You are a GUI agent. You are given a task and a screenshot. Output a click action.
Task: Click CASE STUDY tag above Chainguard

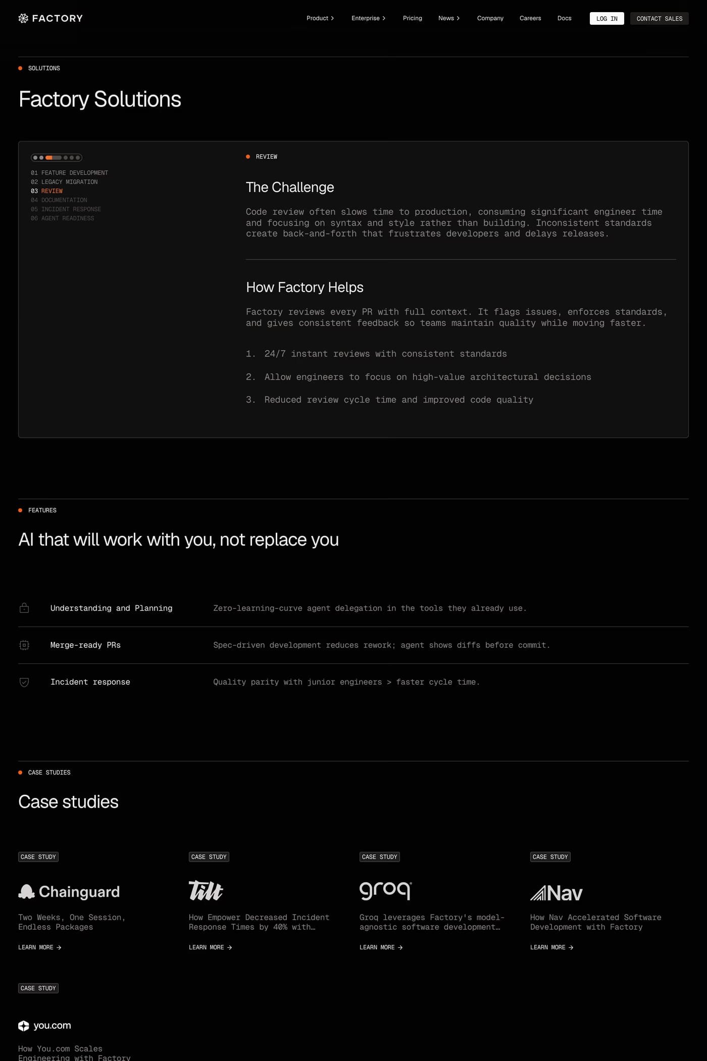click(38, 857)
